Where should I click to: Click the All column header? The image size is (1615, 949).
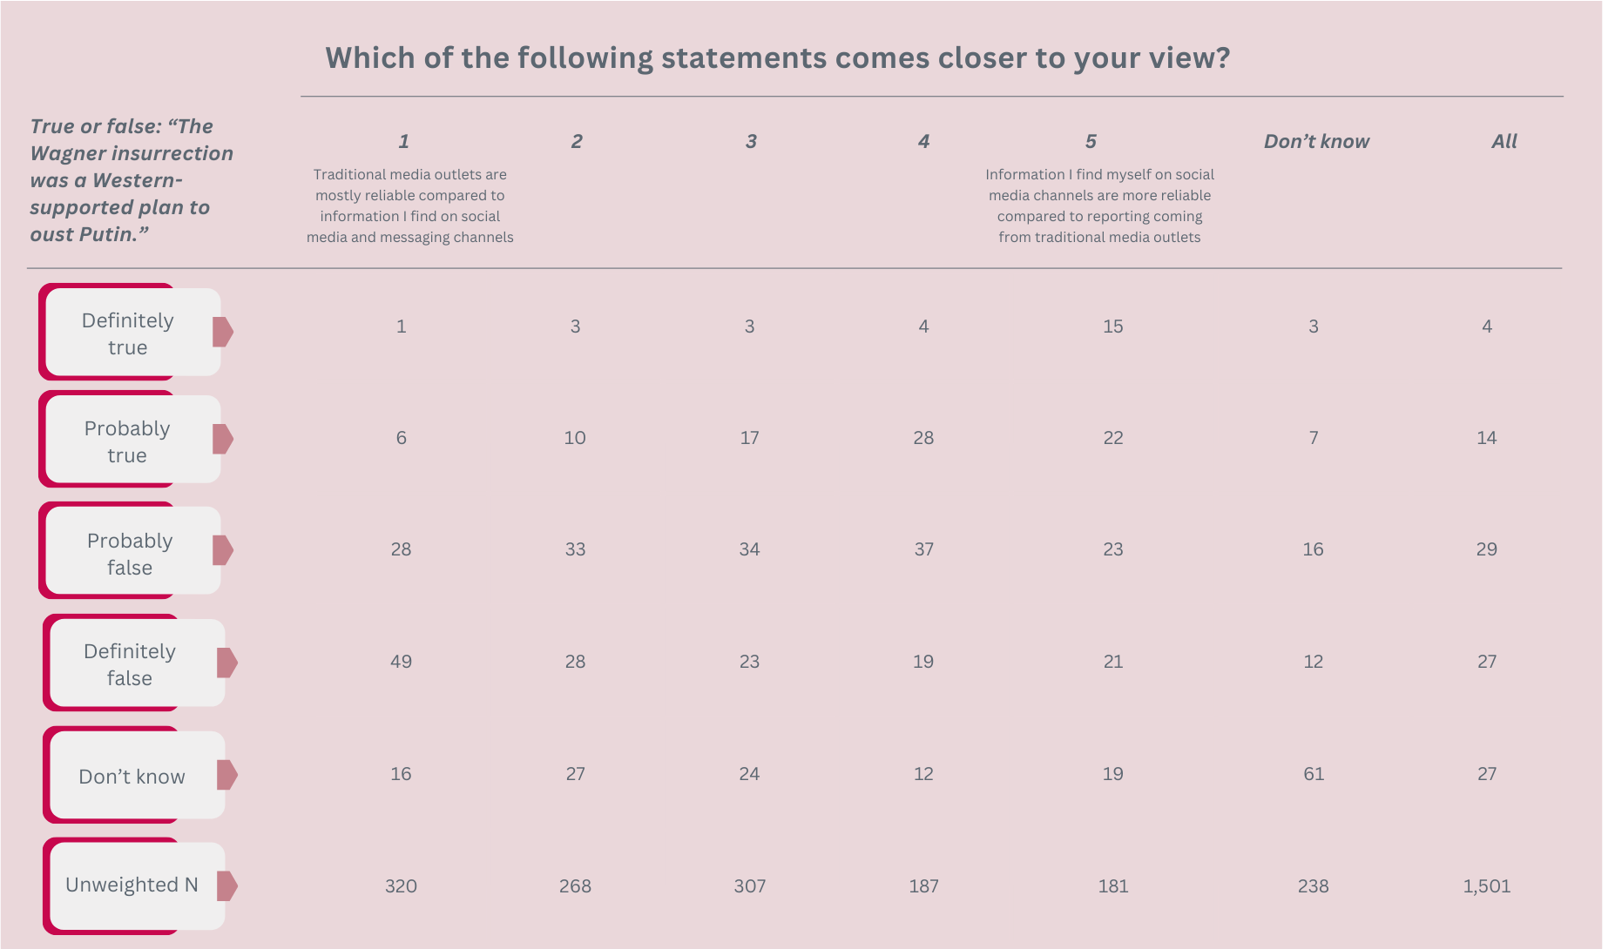(x=1504, y=141)
